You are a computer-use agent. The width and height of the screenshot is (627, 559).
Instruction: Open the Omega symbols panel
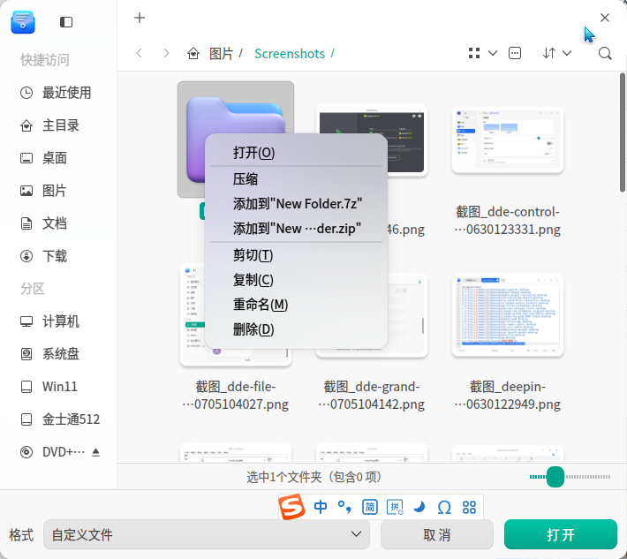point(444,508)
